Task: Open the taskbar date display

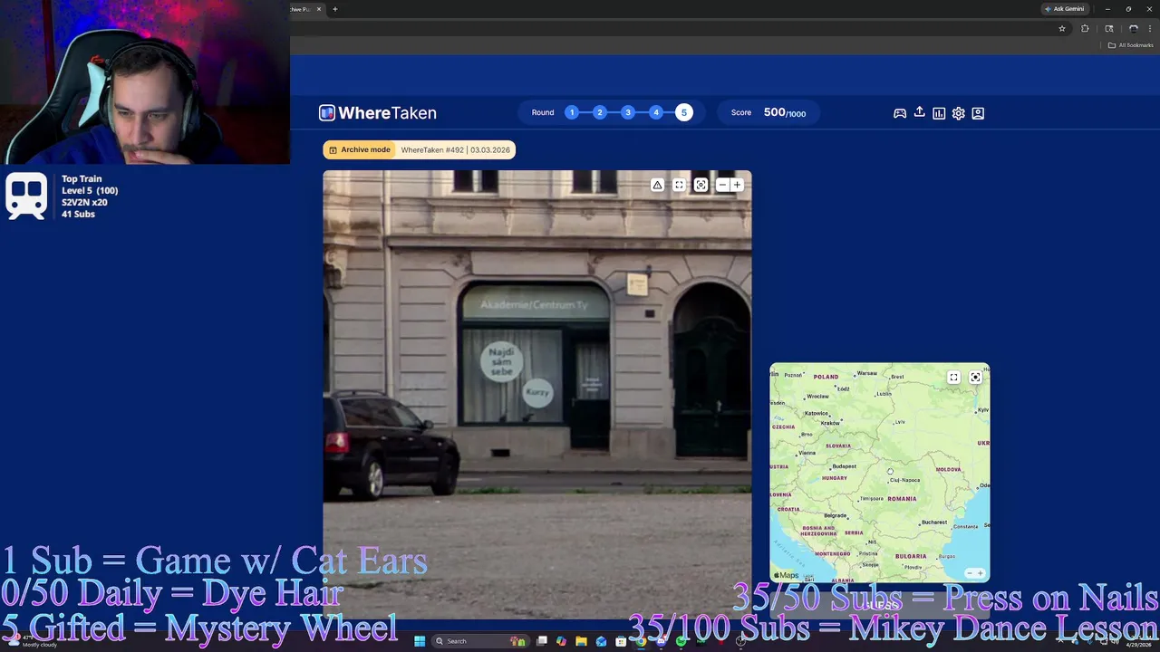Action: (1139, 642)
